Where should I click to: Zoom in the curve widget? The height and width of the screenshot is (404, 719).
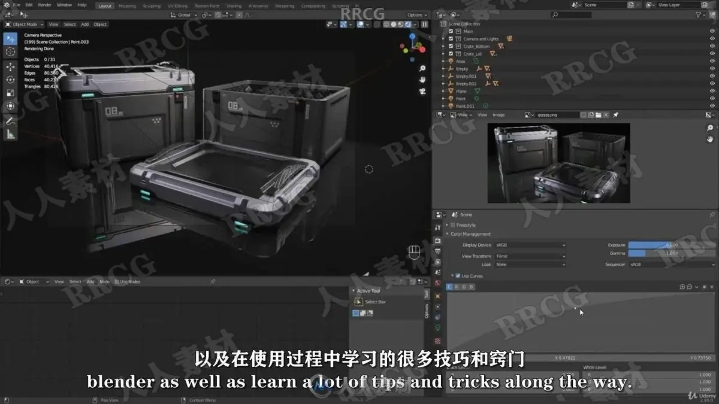pyautogui.click(x=683, y=287)
